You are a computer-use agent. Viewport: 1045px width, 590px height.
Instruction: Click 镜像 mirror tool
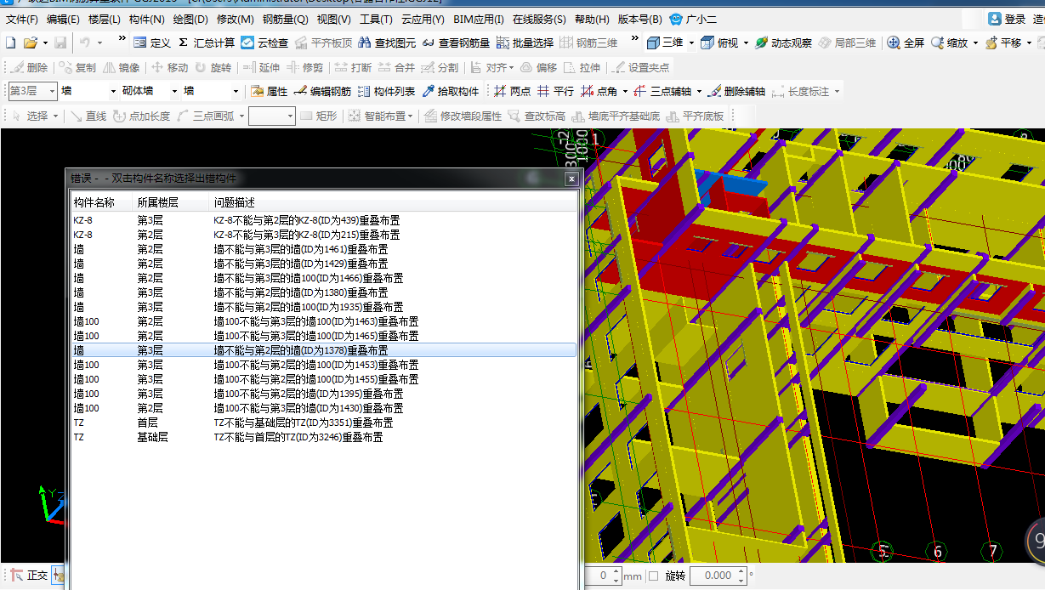click(x=122, y=67)
